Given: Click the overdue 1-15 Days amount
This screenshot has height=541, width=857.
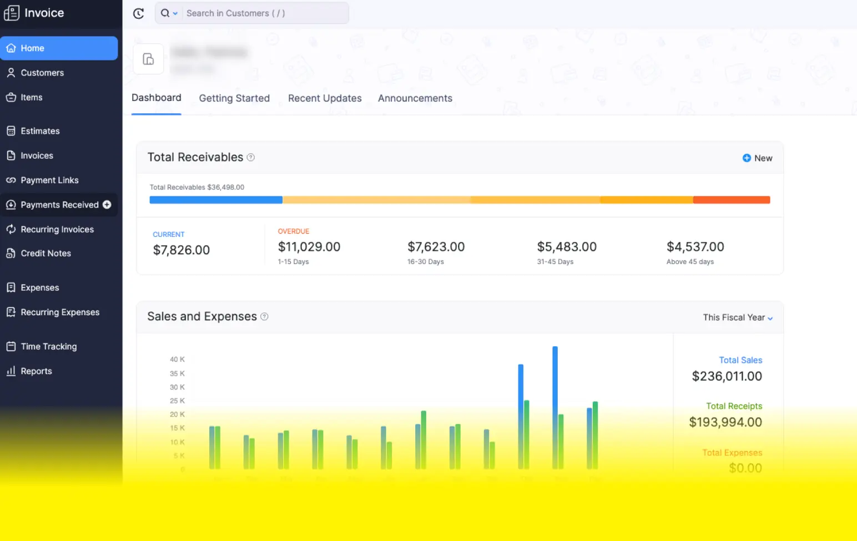Looking at the screenshot, I should (309, 247).
